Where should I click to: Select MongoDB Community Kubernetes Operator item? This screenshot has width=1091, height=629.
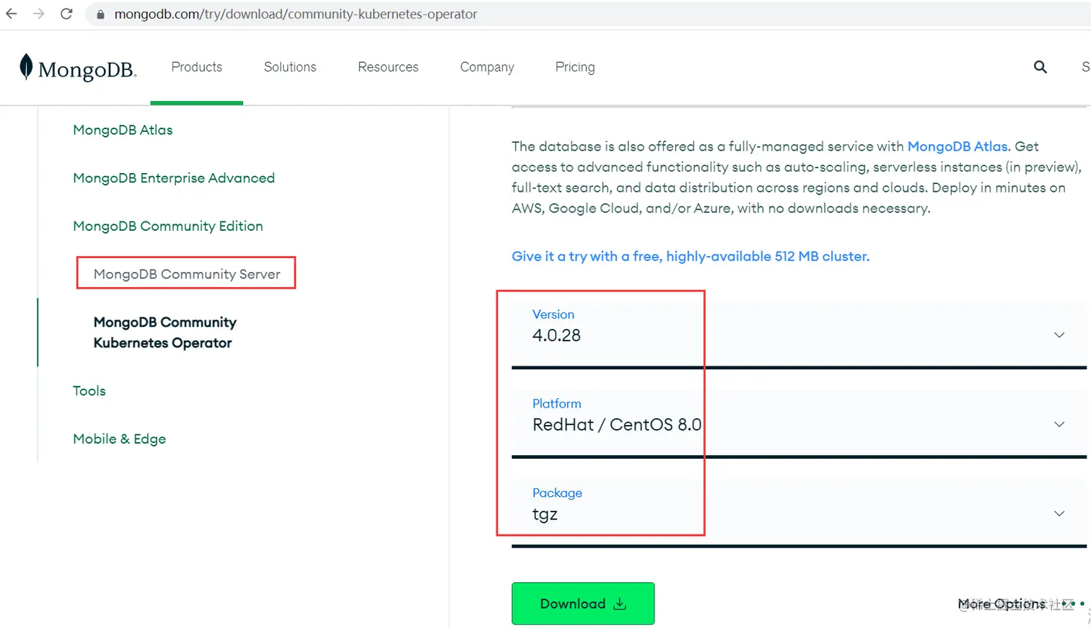coord(165,333)
